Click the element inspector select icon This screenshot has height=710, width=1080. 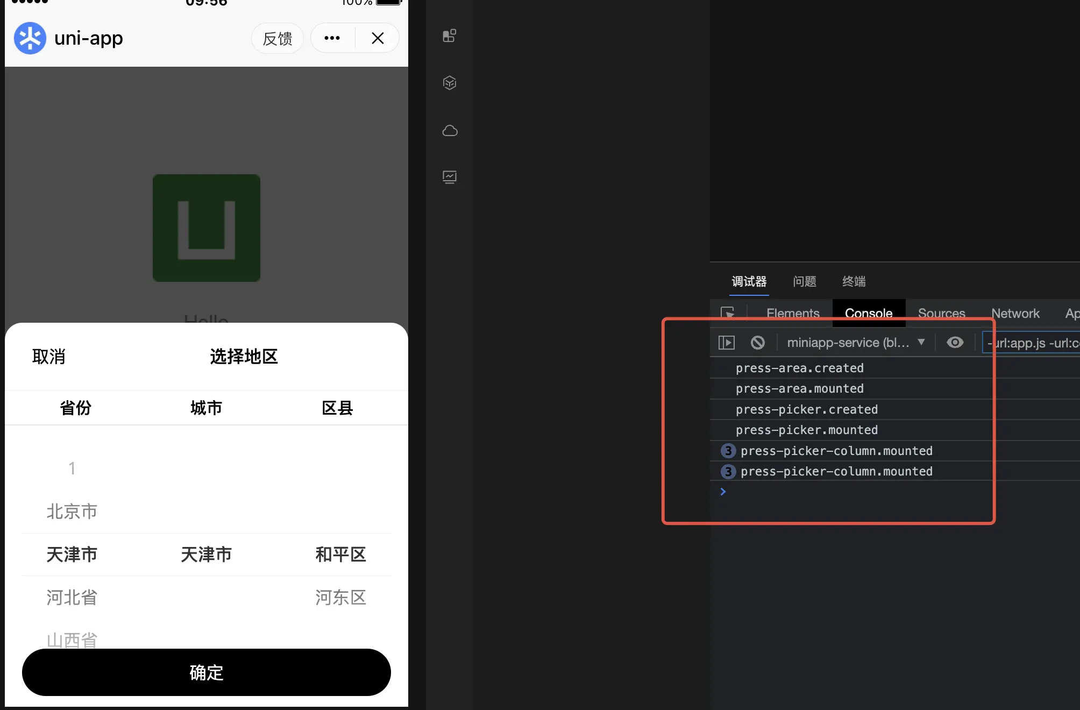[x=728, y=313]
